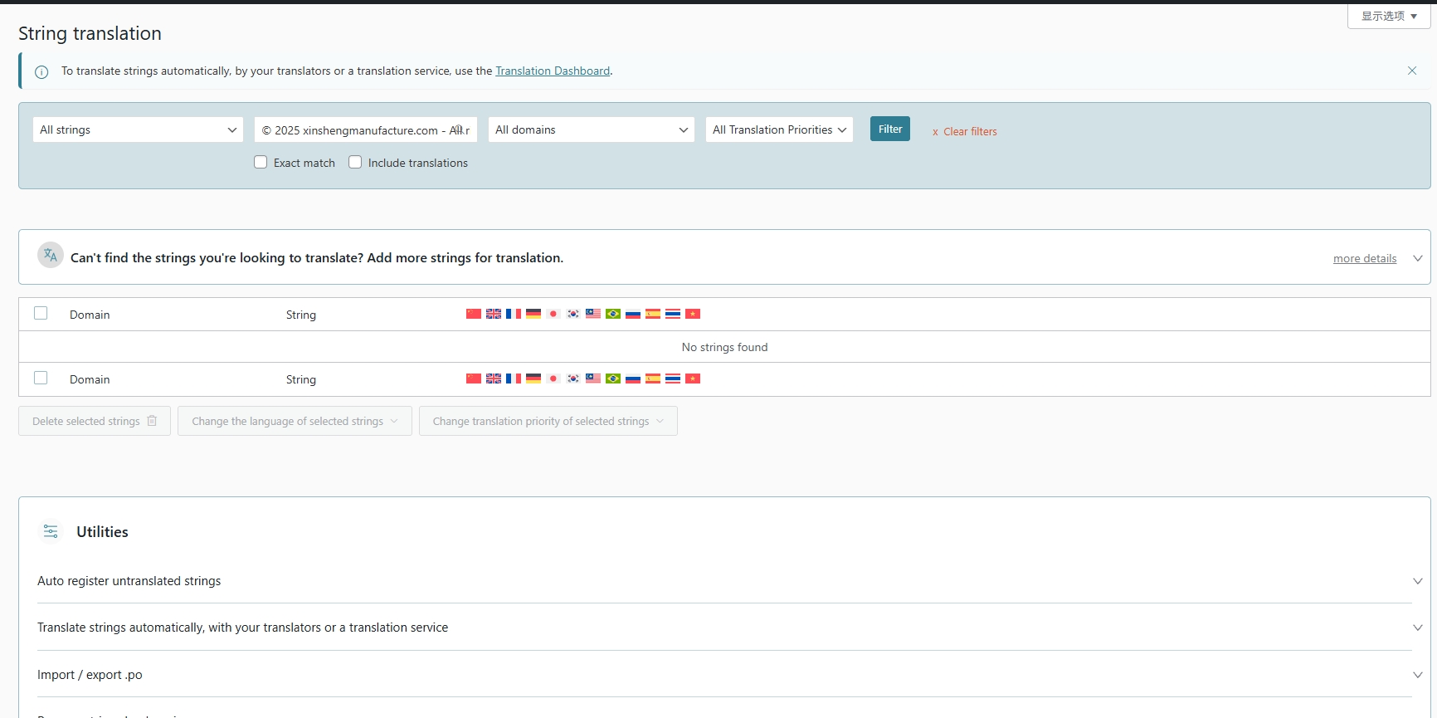
Task: Click Vietnam flag in top header row
Action: click(x=693, y=314)
